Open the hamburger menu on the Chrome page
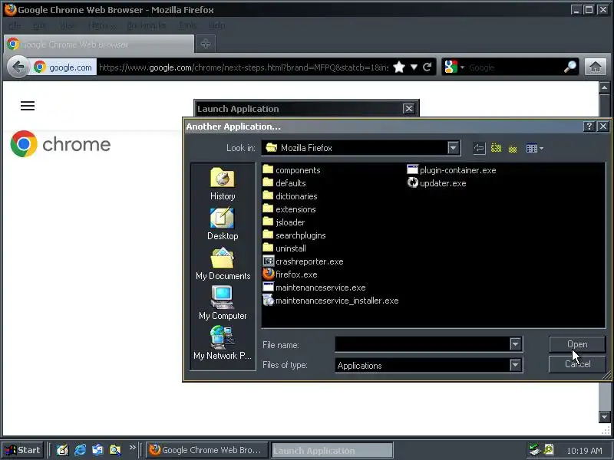The height and width of the screenshot is (460, 614). point(28,106)
